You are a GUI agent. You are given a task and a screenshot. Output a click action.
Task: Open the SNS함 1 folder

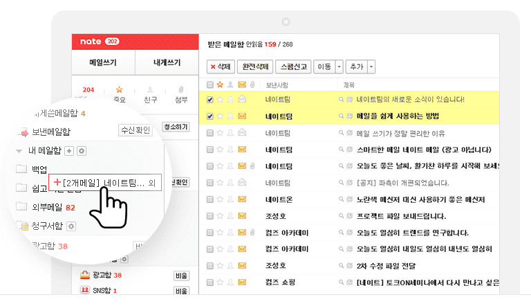coord(104,290)
